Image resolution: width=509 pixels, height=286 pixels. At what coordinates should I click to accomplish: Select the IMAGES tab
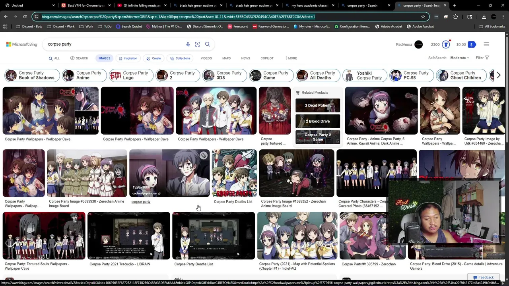104,58
